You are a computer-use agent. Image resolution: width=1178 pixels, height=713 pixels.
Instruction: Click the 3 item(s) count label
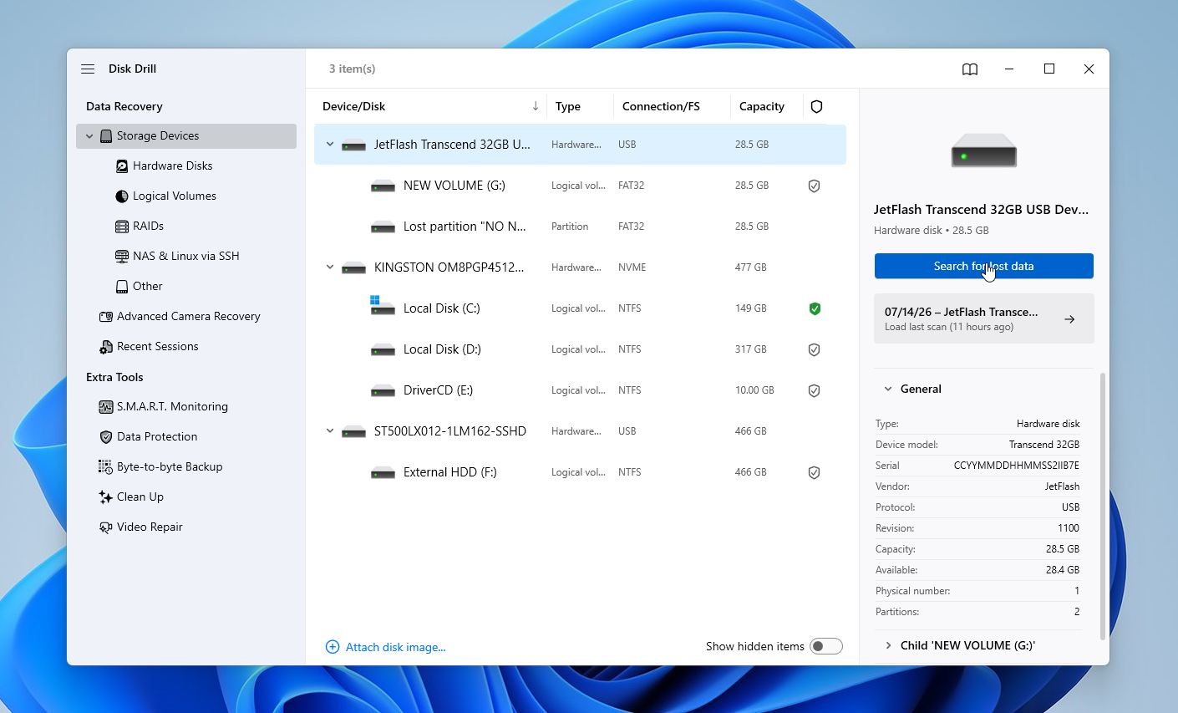click(352, 69)
